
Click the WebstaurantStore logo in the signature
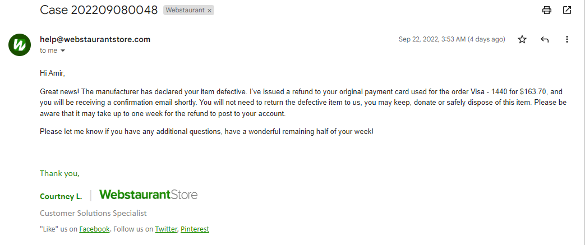149,195
